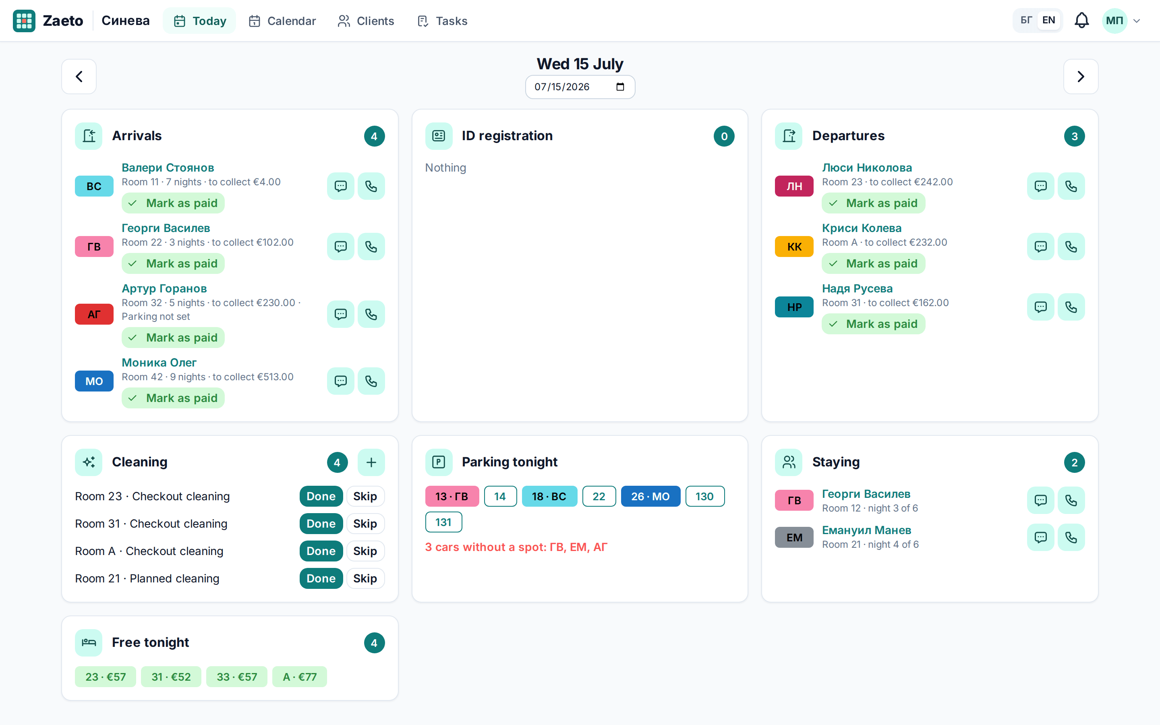Mark Room 21 planned cleaning as Done
The image size is (1160, 725).
(x=321, y=578)
